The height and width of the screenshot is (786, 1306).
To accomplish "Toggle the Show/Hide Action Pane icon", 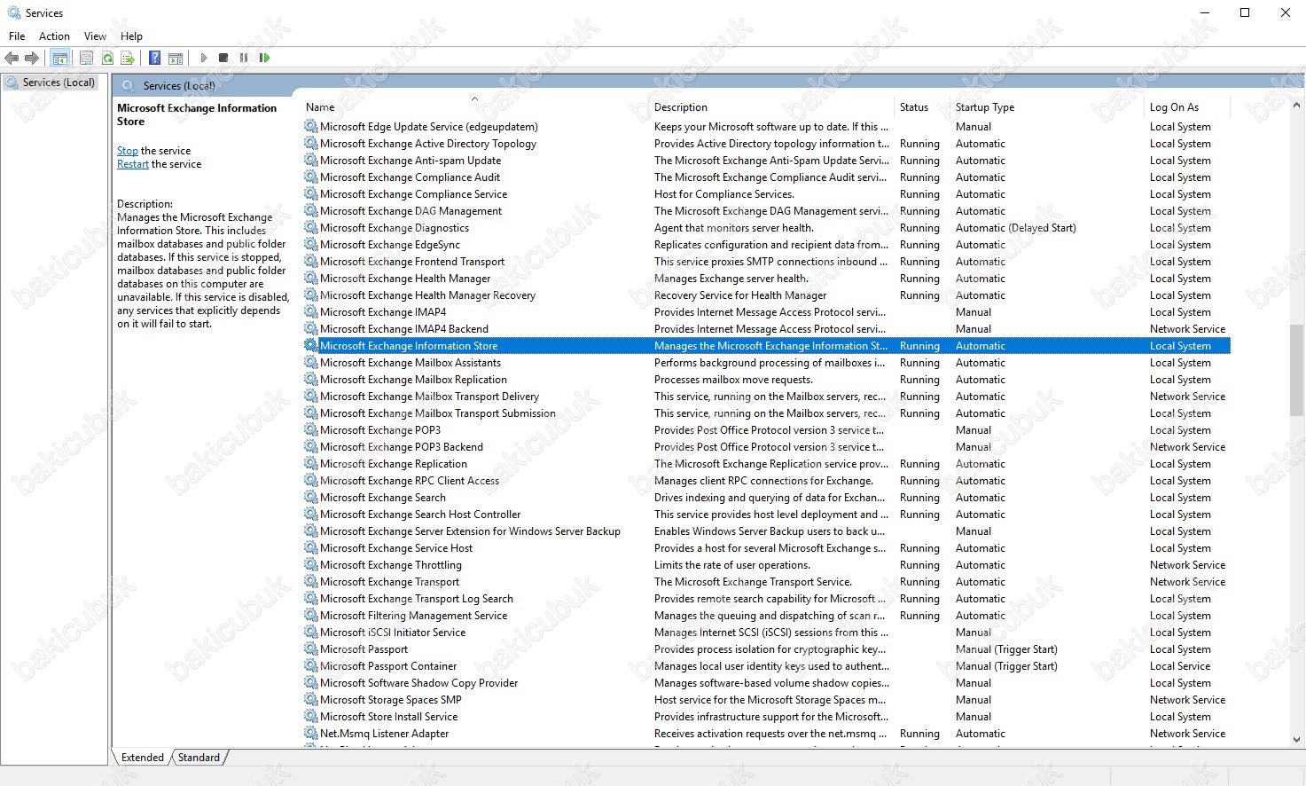I will [176, 59].
